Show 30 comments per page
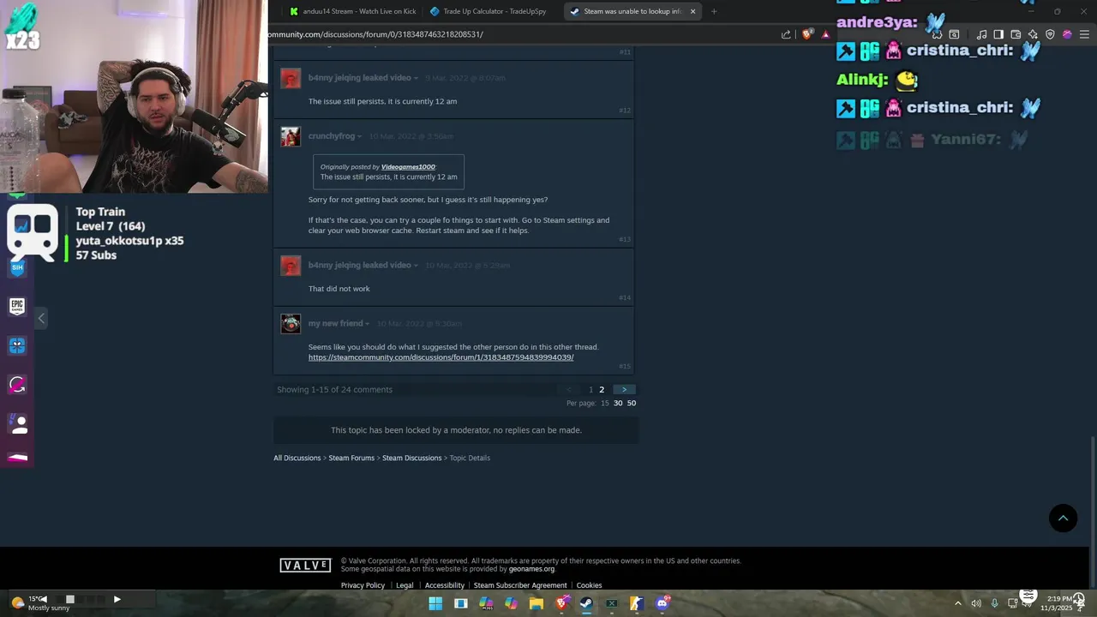 (618, 403)
